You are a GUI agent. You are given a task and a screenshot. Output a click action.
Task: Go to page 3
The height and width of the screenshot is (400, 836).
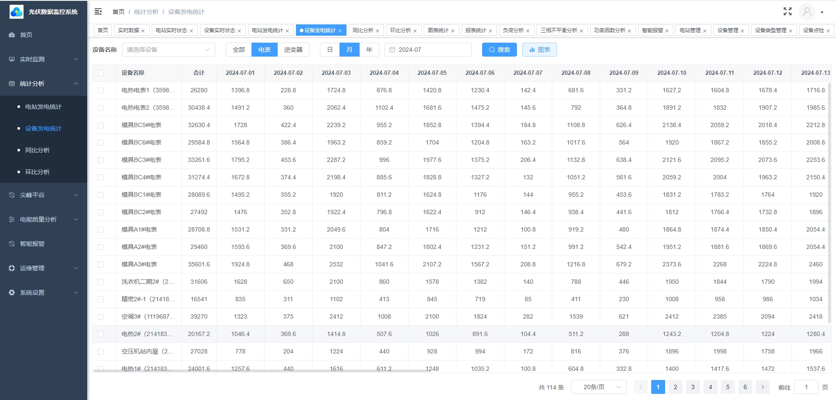693,387
